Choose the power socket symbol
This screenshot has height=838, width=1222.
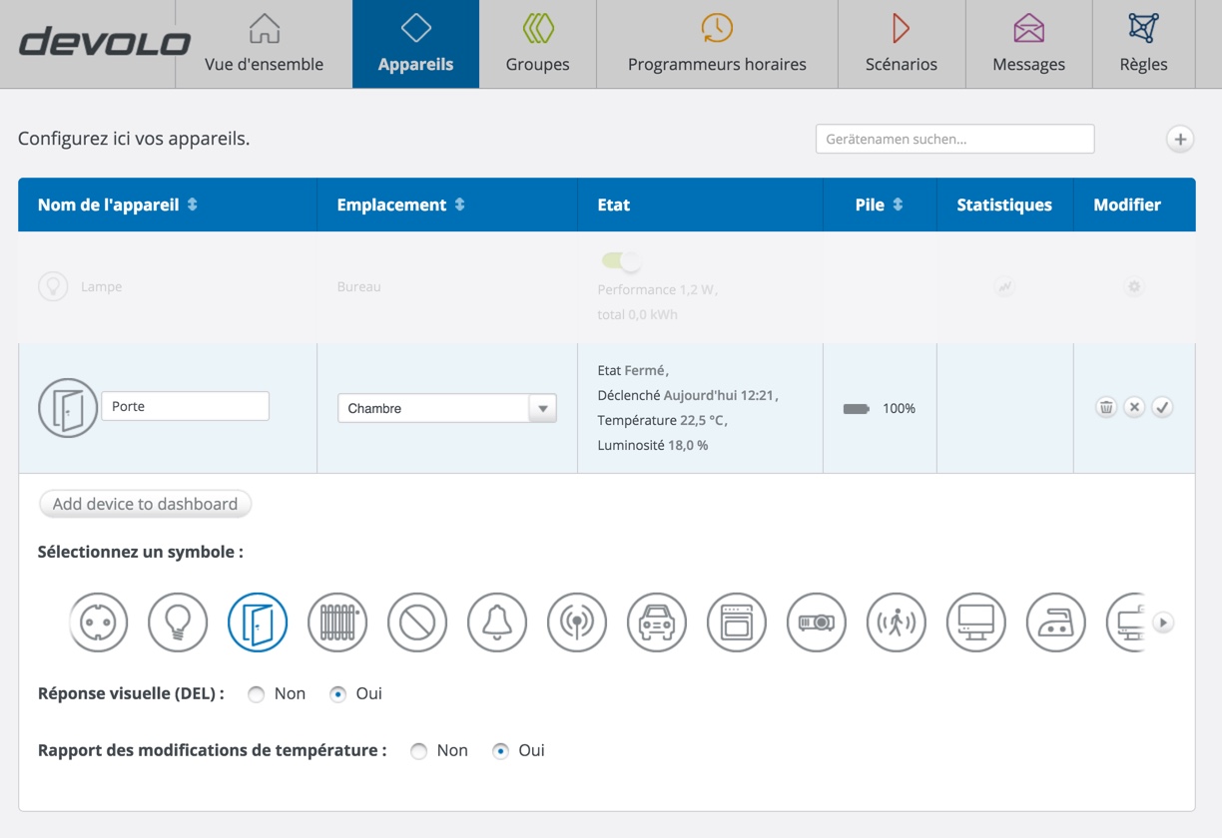pos(98,623)
